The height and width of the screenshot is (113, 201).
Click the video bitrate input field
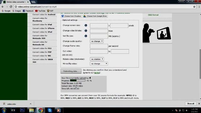[99, 31]
